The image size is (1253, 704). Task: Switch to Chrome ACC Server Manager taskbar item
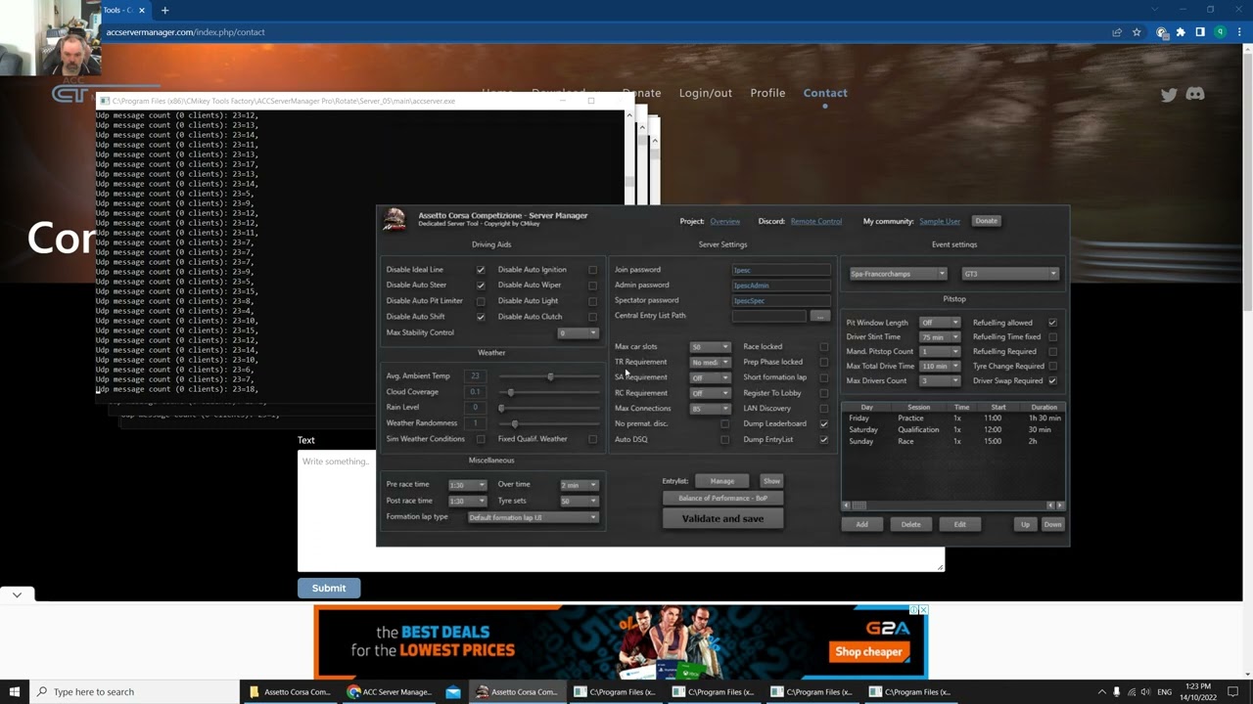390,691
